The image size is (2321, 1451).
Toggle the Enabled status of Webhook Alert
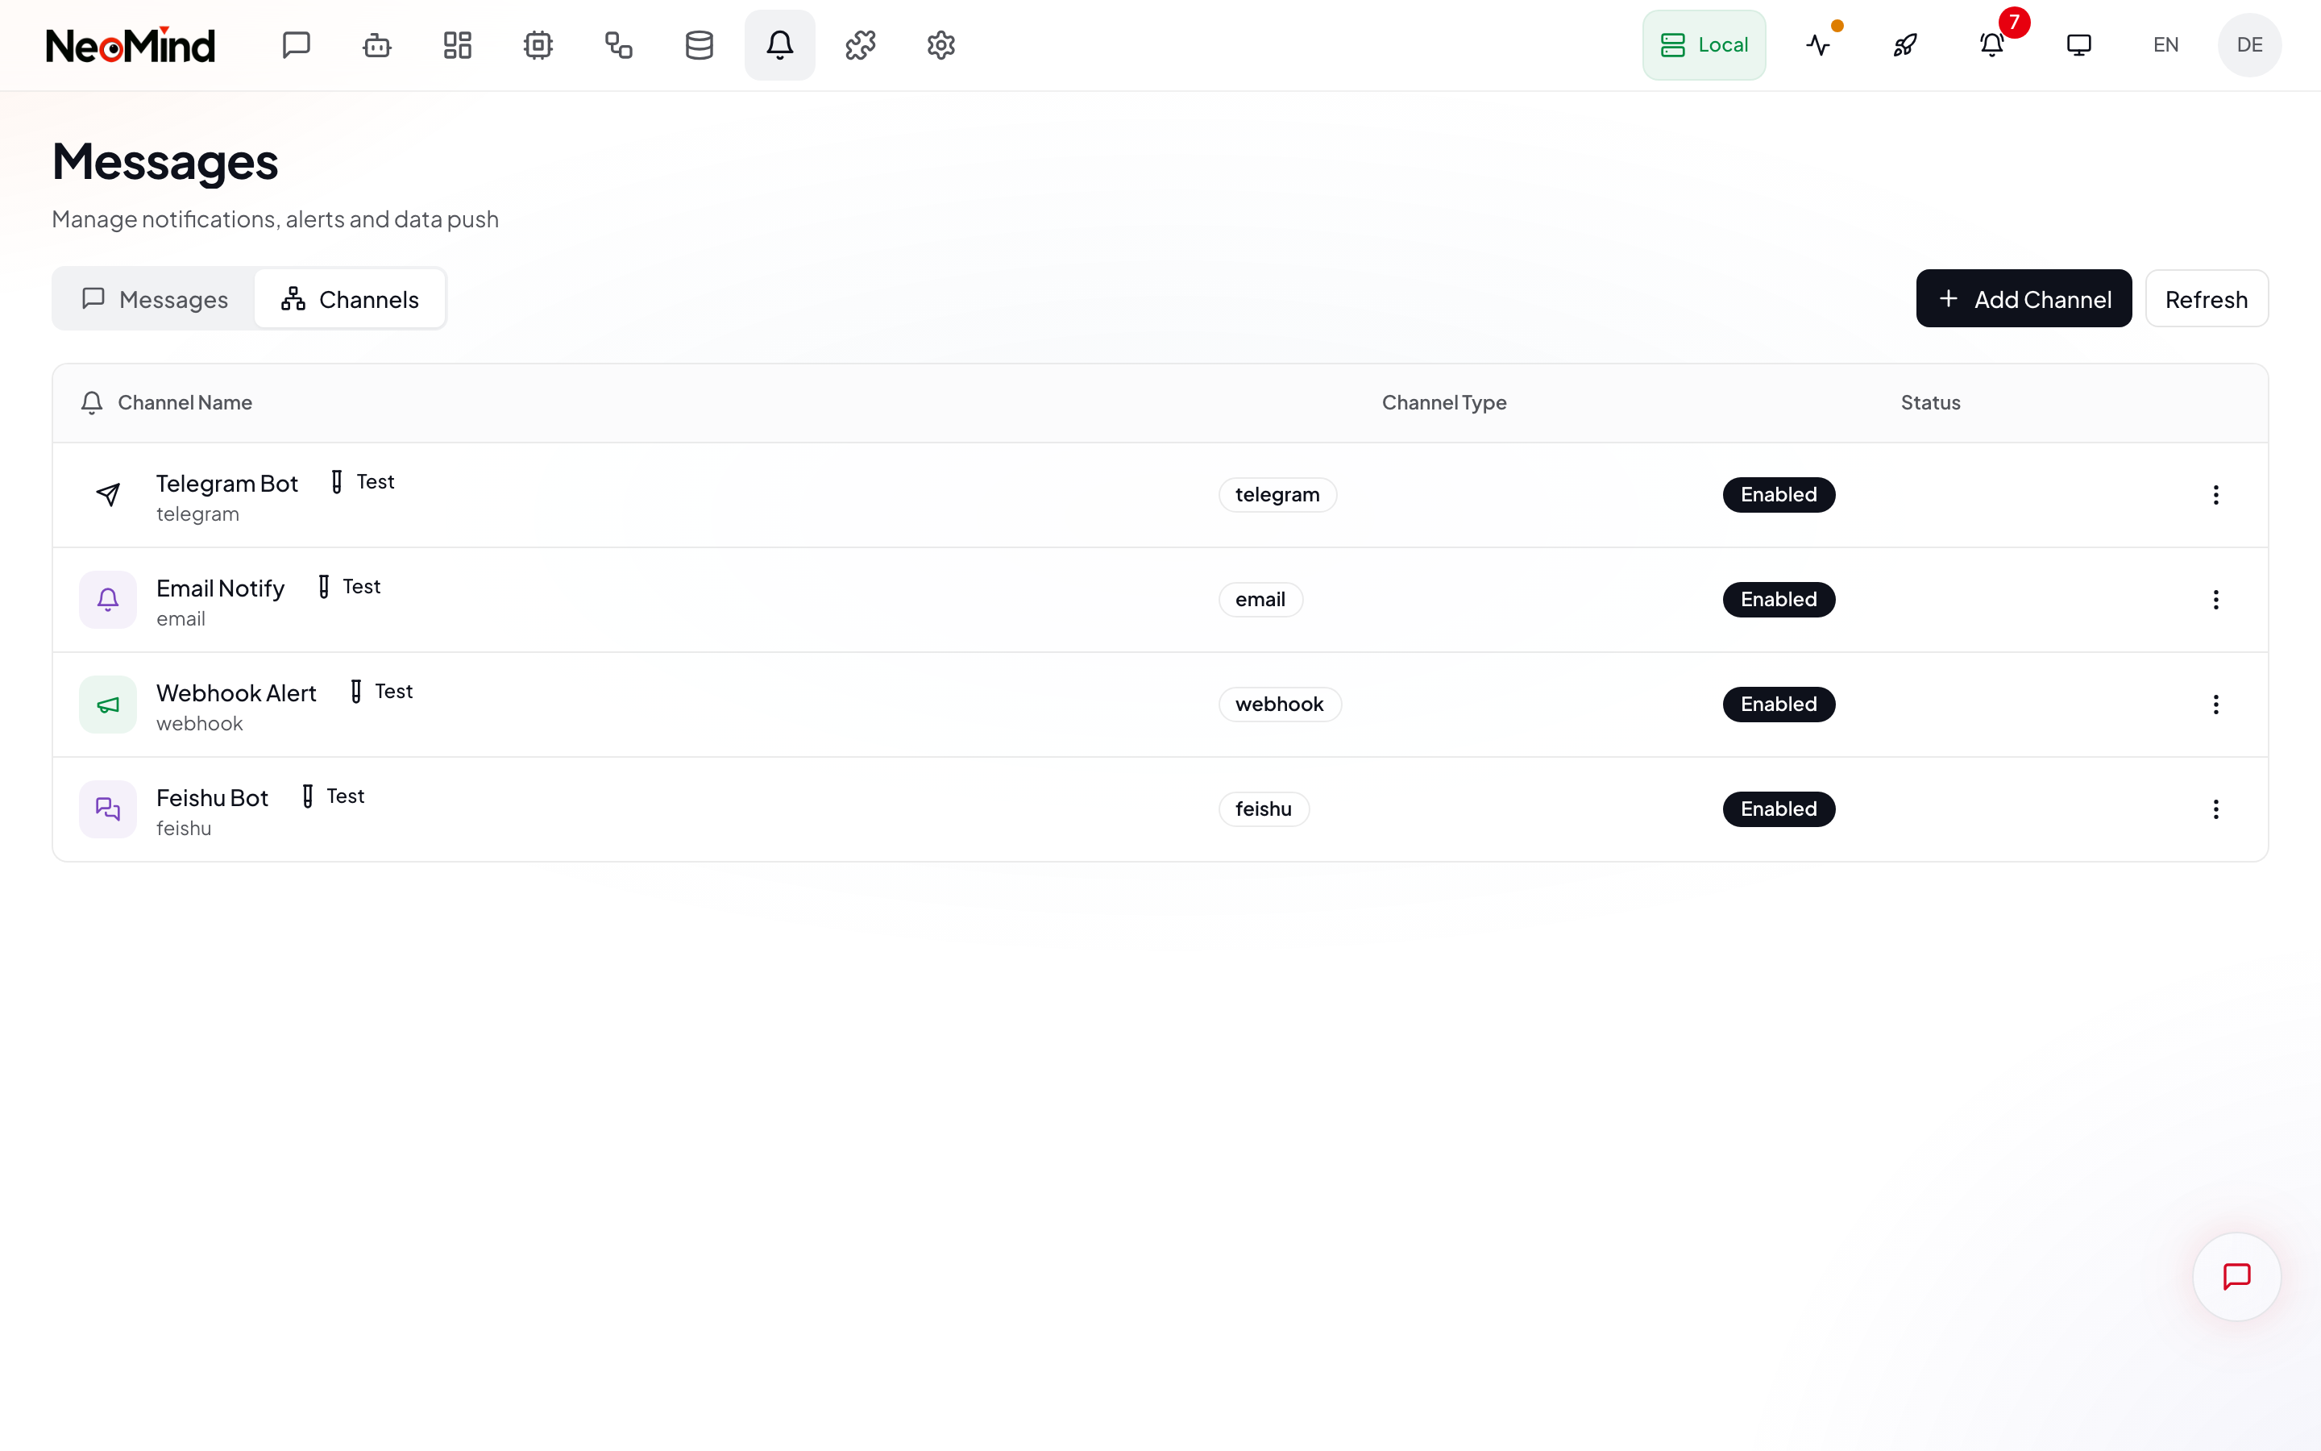pyautogui.click(x=1778, y=705)
